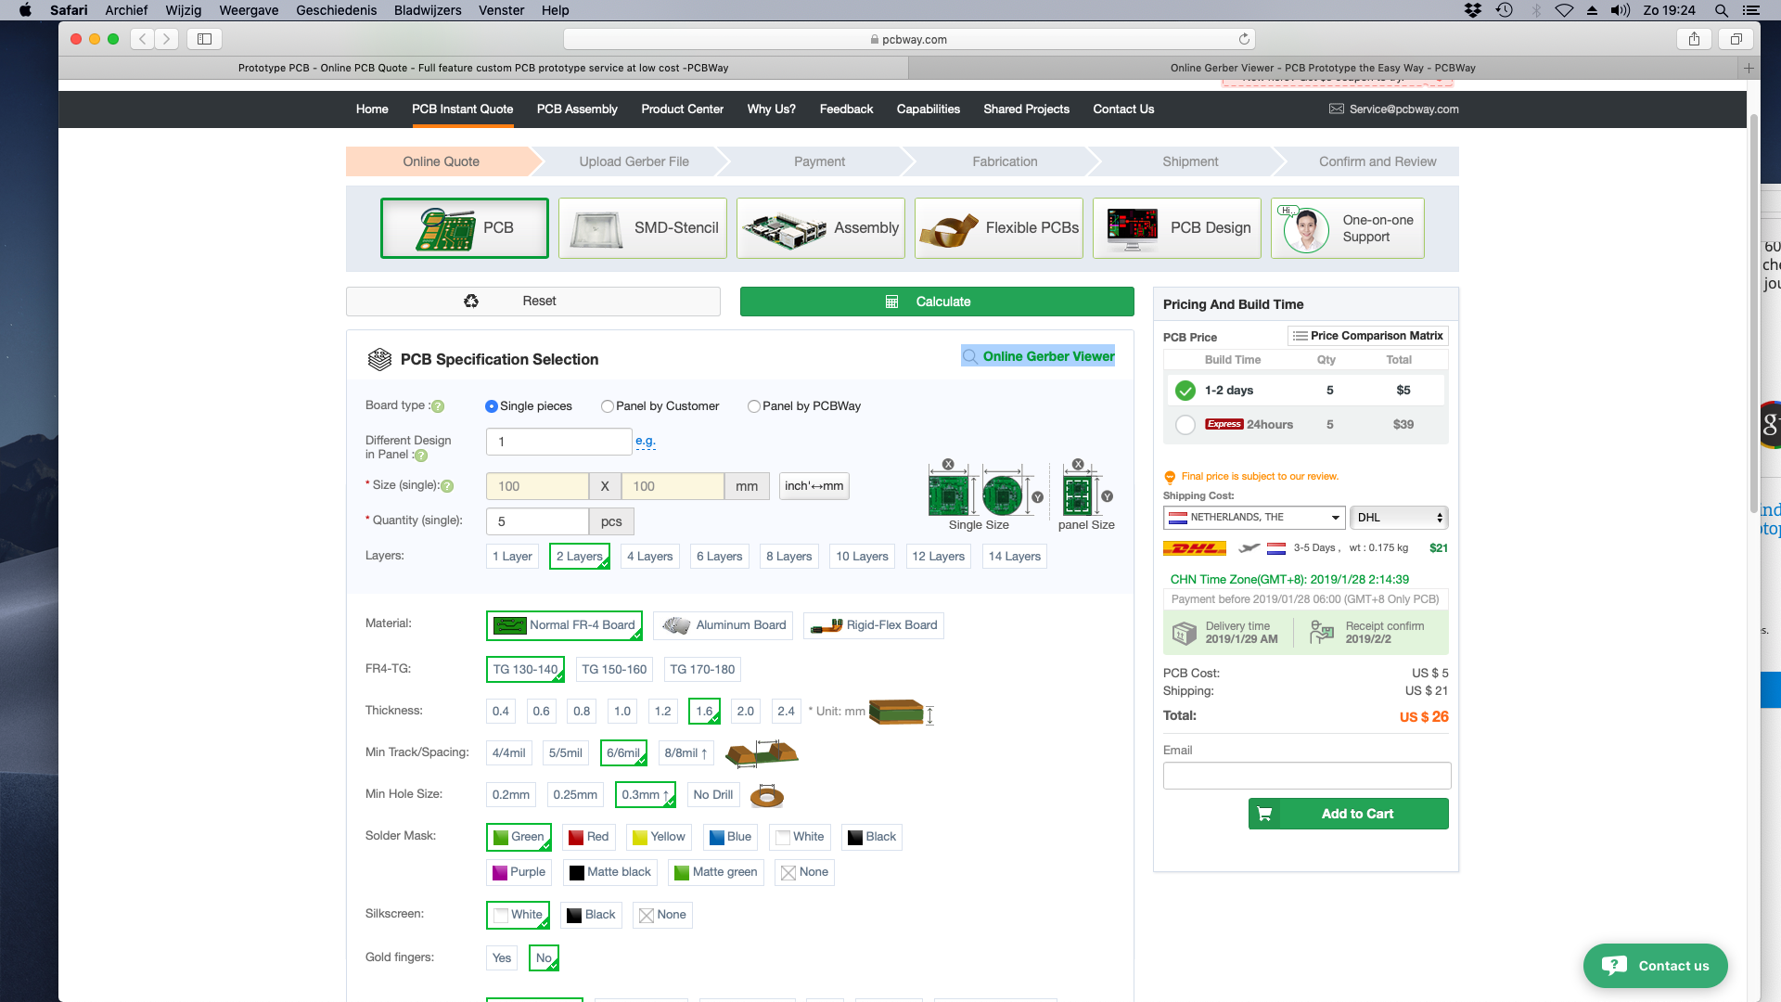The image size is (1781, 1002).
Task: Select Aluminum Board material
Action: (724, 625)
